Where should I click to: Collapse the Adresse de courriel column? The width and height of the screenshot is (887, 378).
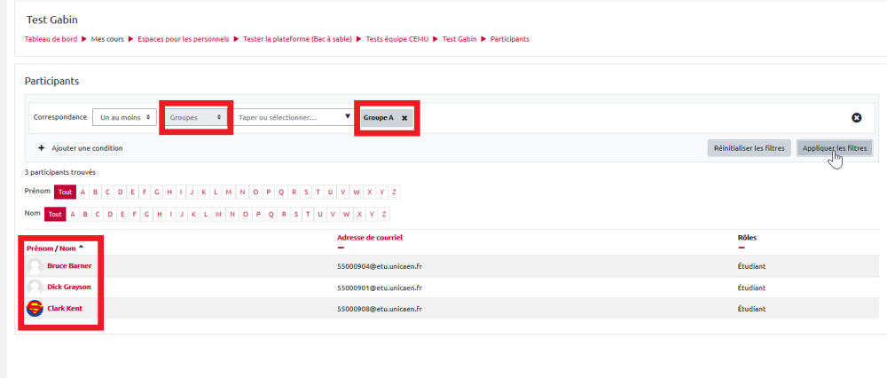pos(341,248)
